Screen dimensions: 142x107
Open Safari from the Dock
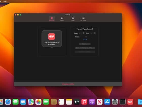8,102
